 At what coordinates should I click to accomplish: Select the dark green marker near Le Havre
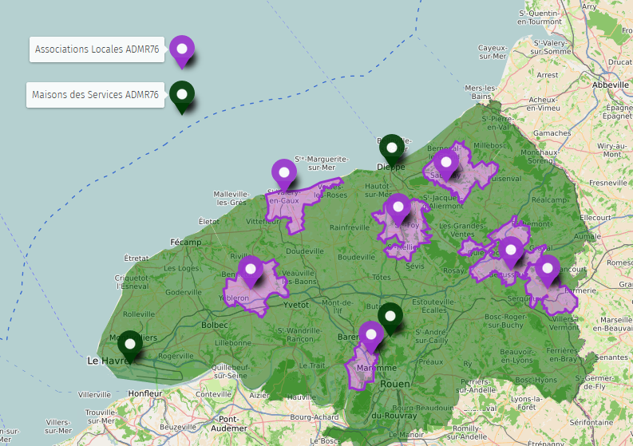point(130,345)
